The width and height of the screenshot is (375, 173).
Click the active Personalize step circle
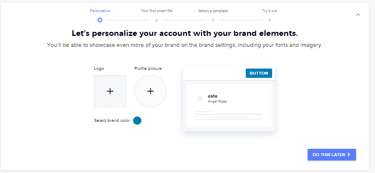click(x=100, y=20)
